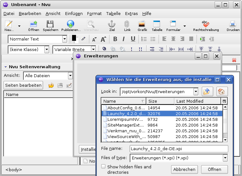The height and width of the screenshot is (176, 242).
Task: Insert a Link via the chain icon
Action: tap(127, 24)
